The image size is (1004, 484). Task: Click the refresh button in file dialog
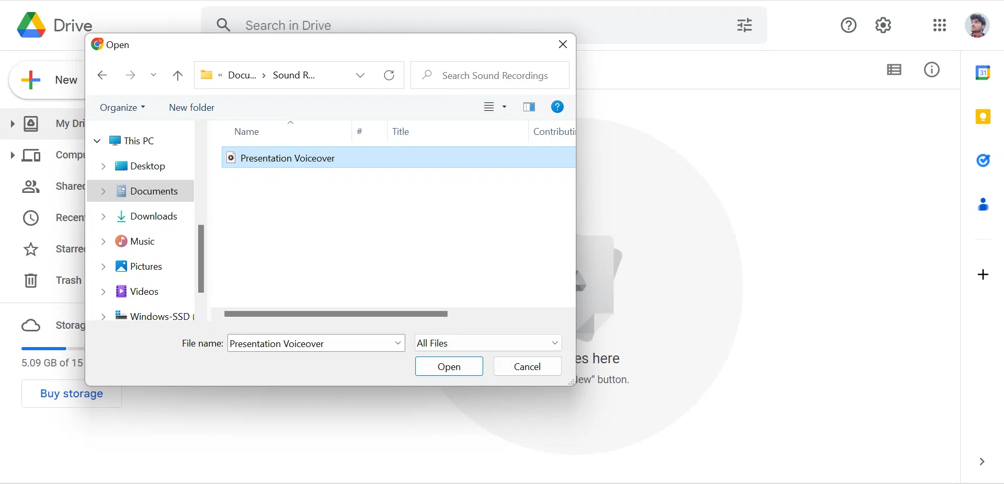click(389, 75)
